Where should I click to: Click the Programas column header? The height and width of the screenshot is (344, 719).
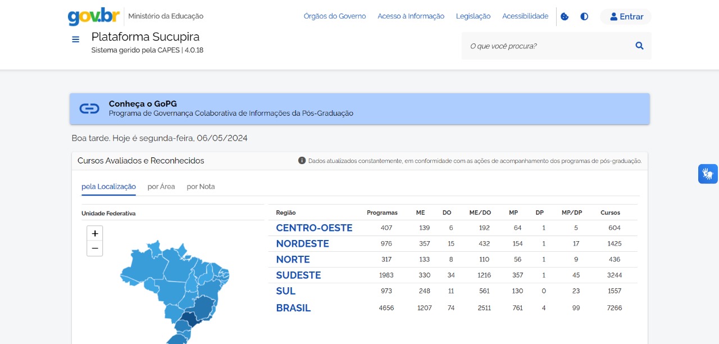[382, 212]
